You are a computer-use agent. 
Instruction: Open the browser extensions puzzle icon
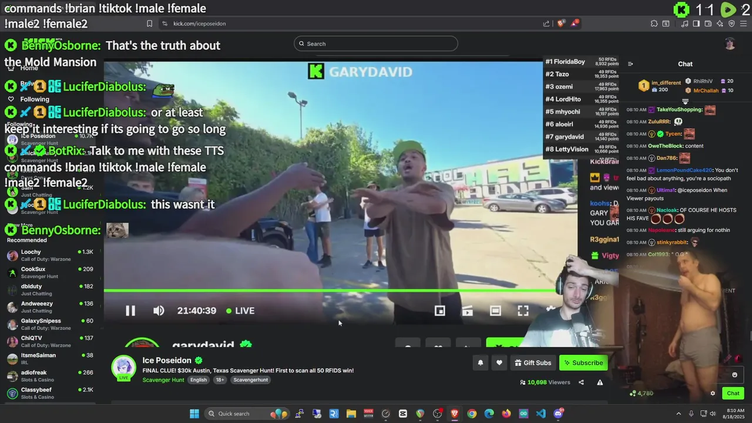(654, 23)
